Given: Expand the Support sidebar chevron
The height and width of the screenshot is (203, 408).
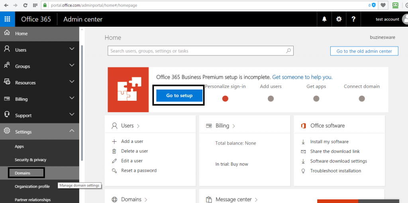Looking at the screenshot, I should coord(72,114).
